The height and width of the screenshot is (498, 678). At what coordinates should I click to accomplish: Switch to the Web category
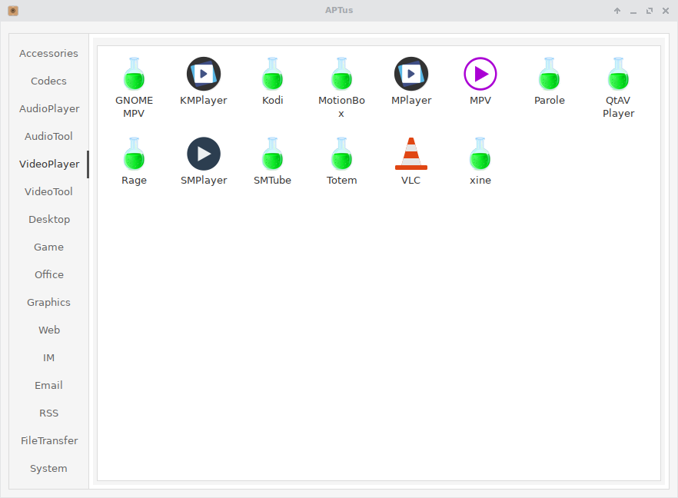[49, 330]
